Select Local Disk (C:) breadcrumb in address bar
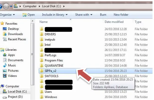 tap(52, 6)
